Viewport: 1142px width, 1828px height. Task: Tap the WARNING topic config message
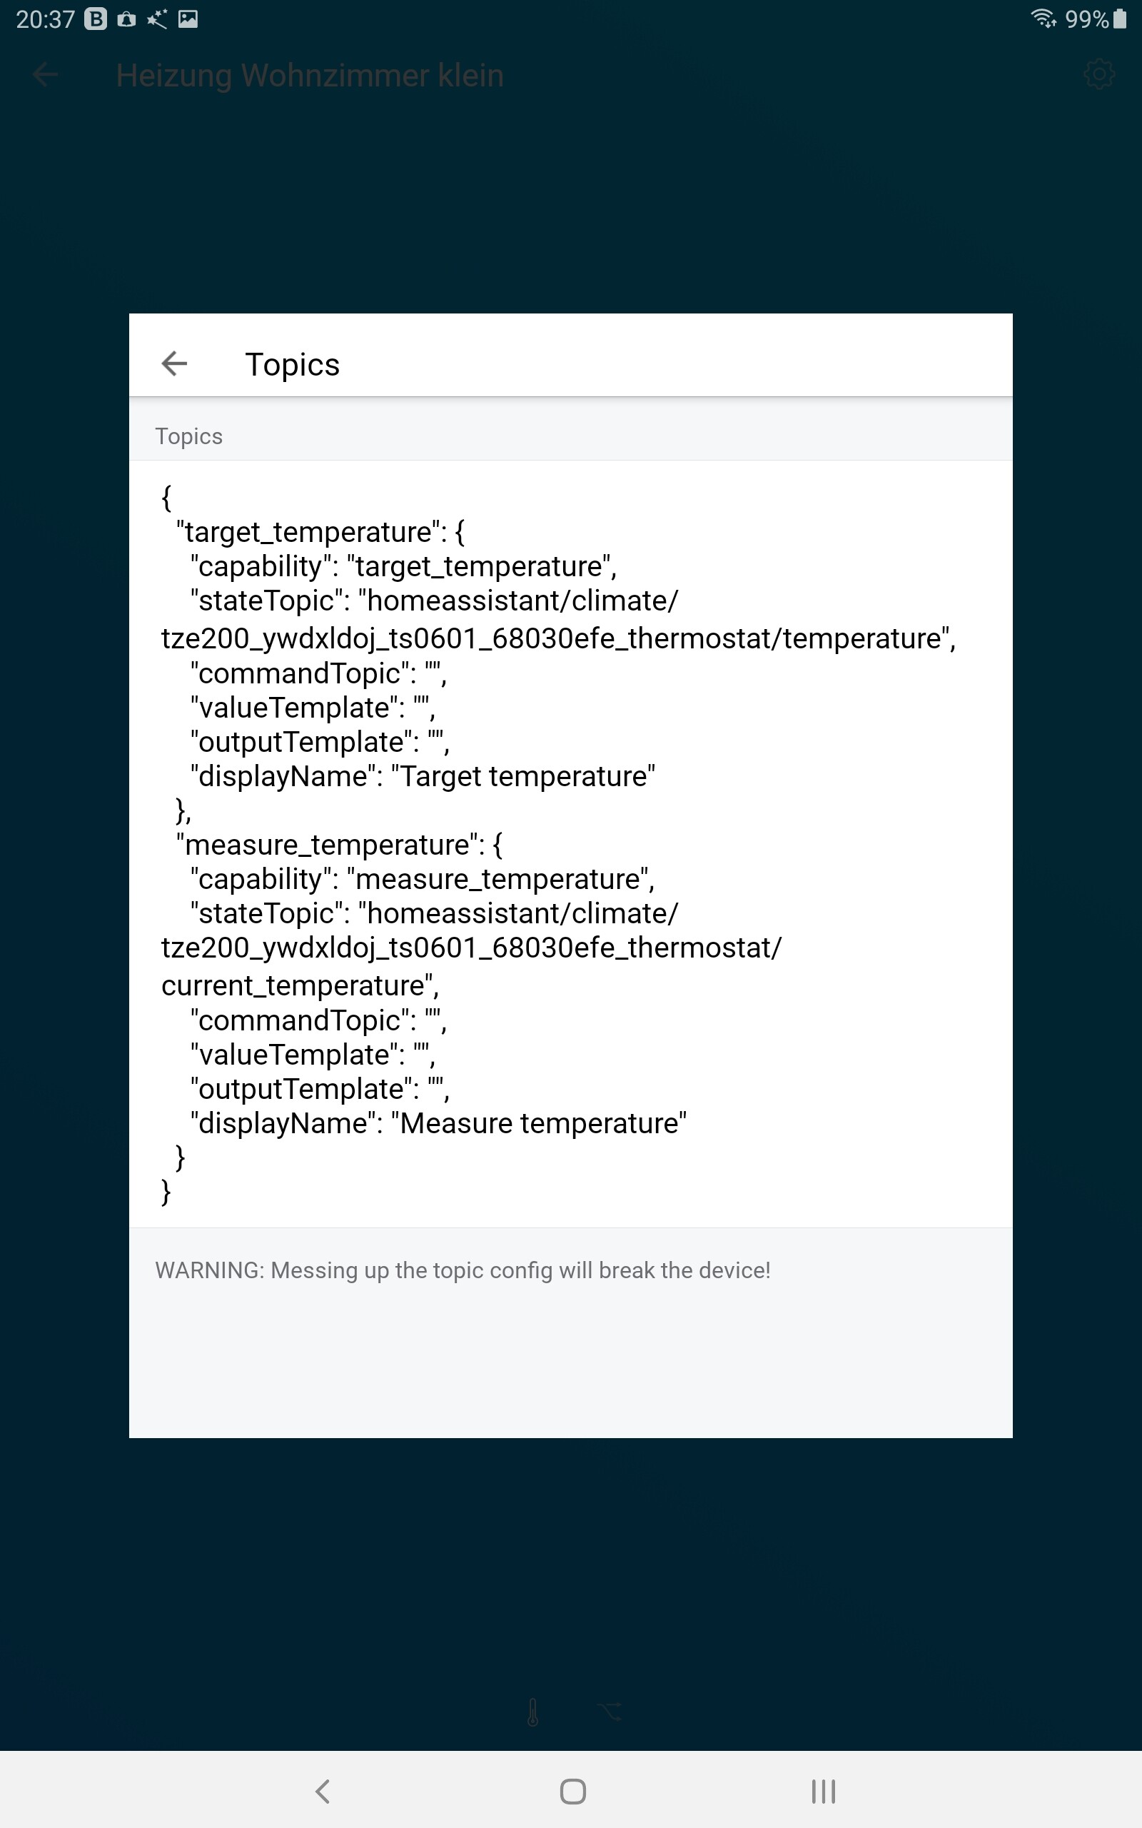(x=463, y=1270)
